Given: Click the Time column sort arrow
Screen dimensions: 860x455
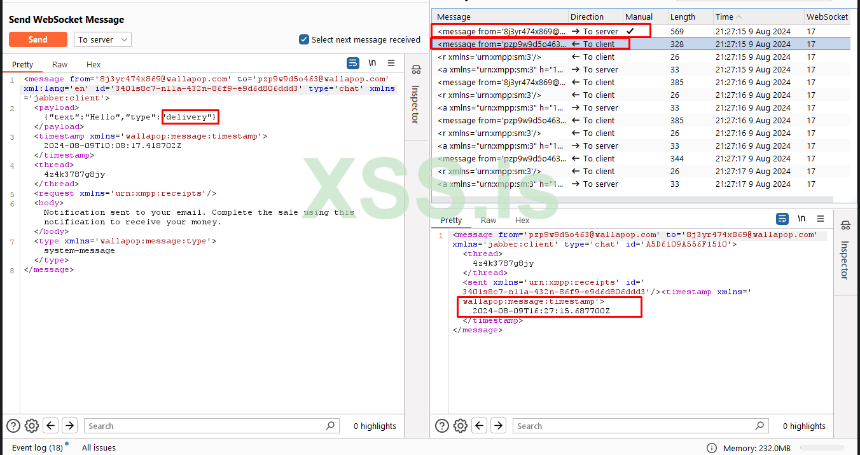Looking at the screenshot, I should click(739, 17).
